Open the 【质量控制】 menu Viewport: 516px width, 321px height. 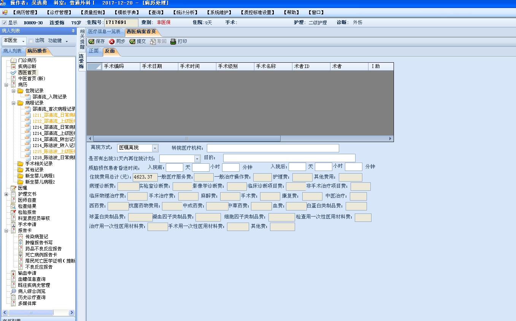[x=93, y=13]
